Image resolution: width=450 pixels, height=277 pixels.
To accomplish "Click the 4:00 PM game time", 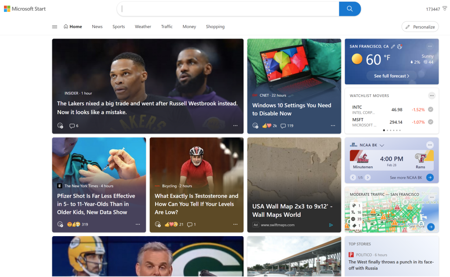I will [392, 159].
